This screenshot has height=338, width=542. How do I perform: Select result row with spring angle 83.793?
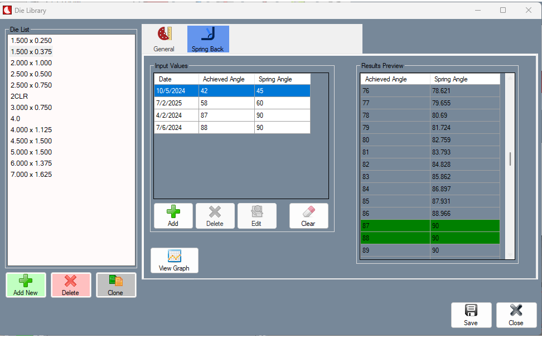tap(430, 152)
